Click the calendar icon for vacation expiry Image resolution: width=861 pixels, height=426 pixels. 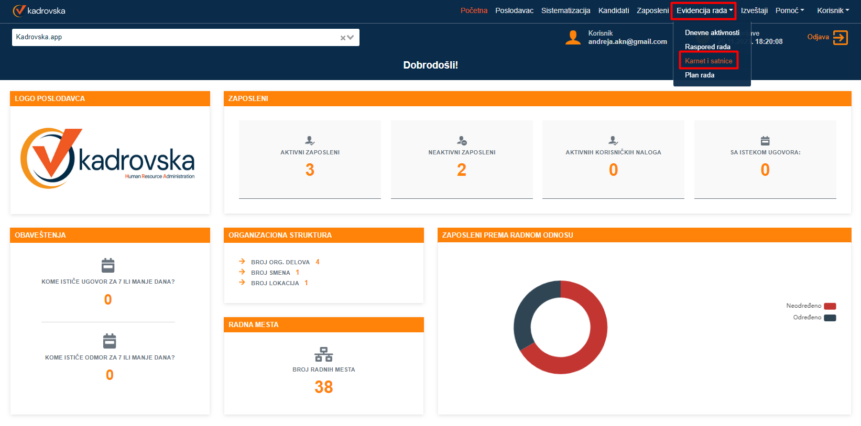(110, 341)
